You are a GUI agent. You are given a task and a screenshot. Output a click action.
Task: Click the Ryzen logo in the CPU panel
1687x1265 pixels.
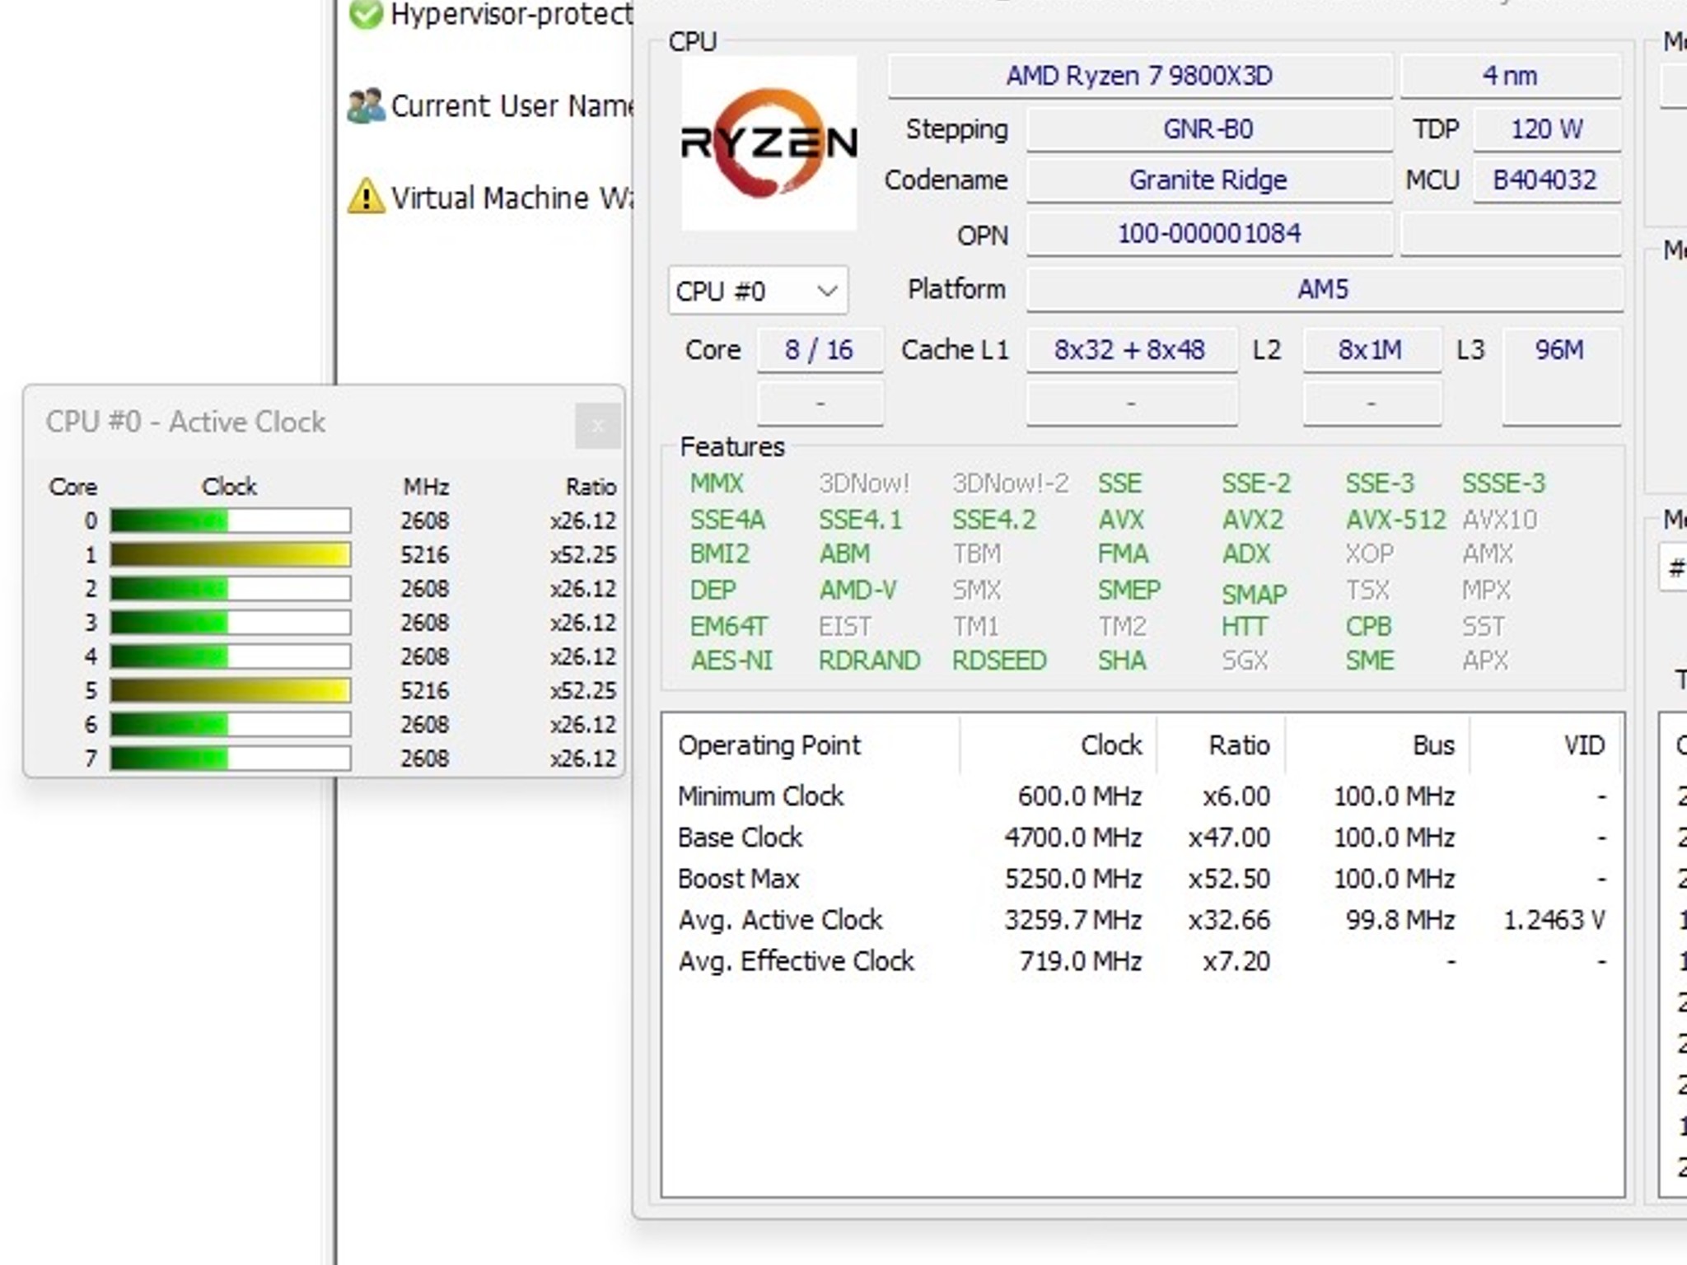tap(769, 143)
